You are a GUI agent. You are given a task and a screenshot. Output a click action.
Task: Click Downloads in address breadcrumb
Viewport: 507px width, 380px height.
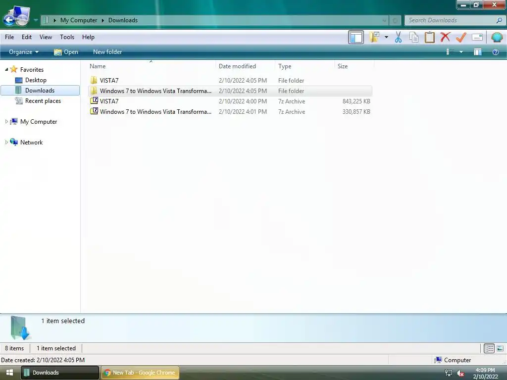pyautogui.click(x=123, y=20)
